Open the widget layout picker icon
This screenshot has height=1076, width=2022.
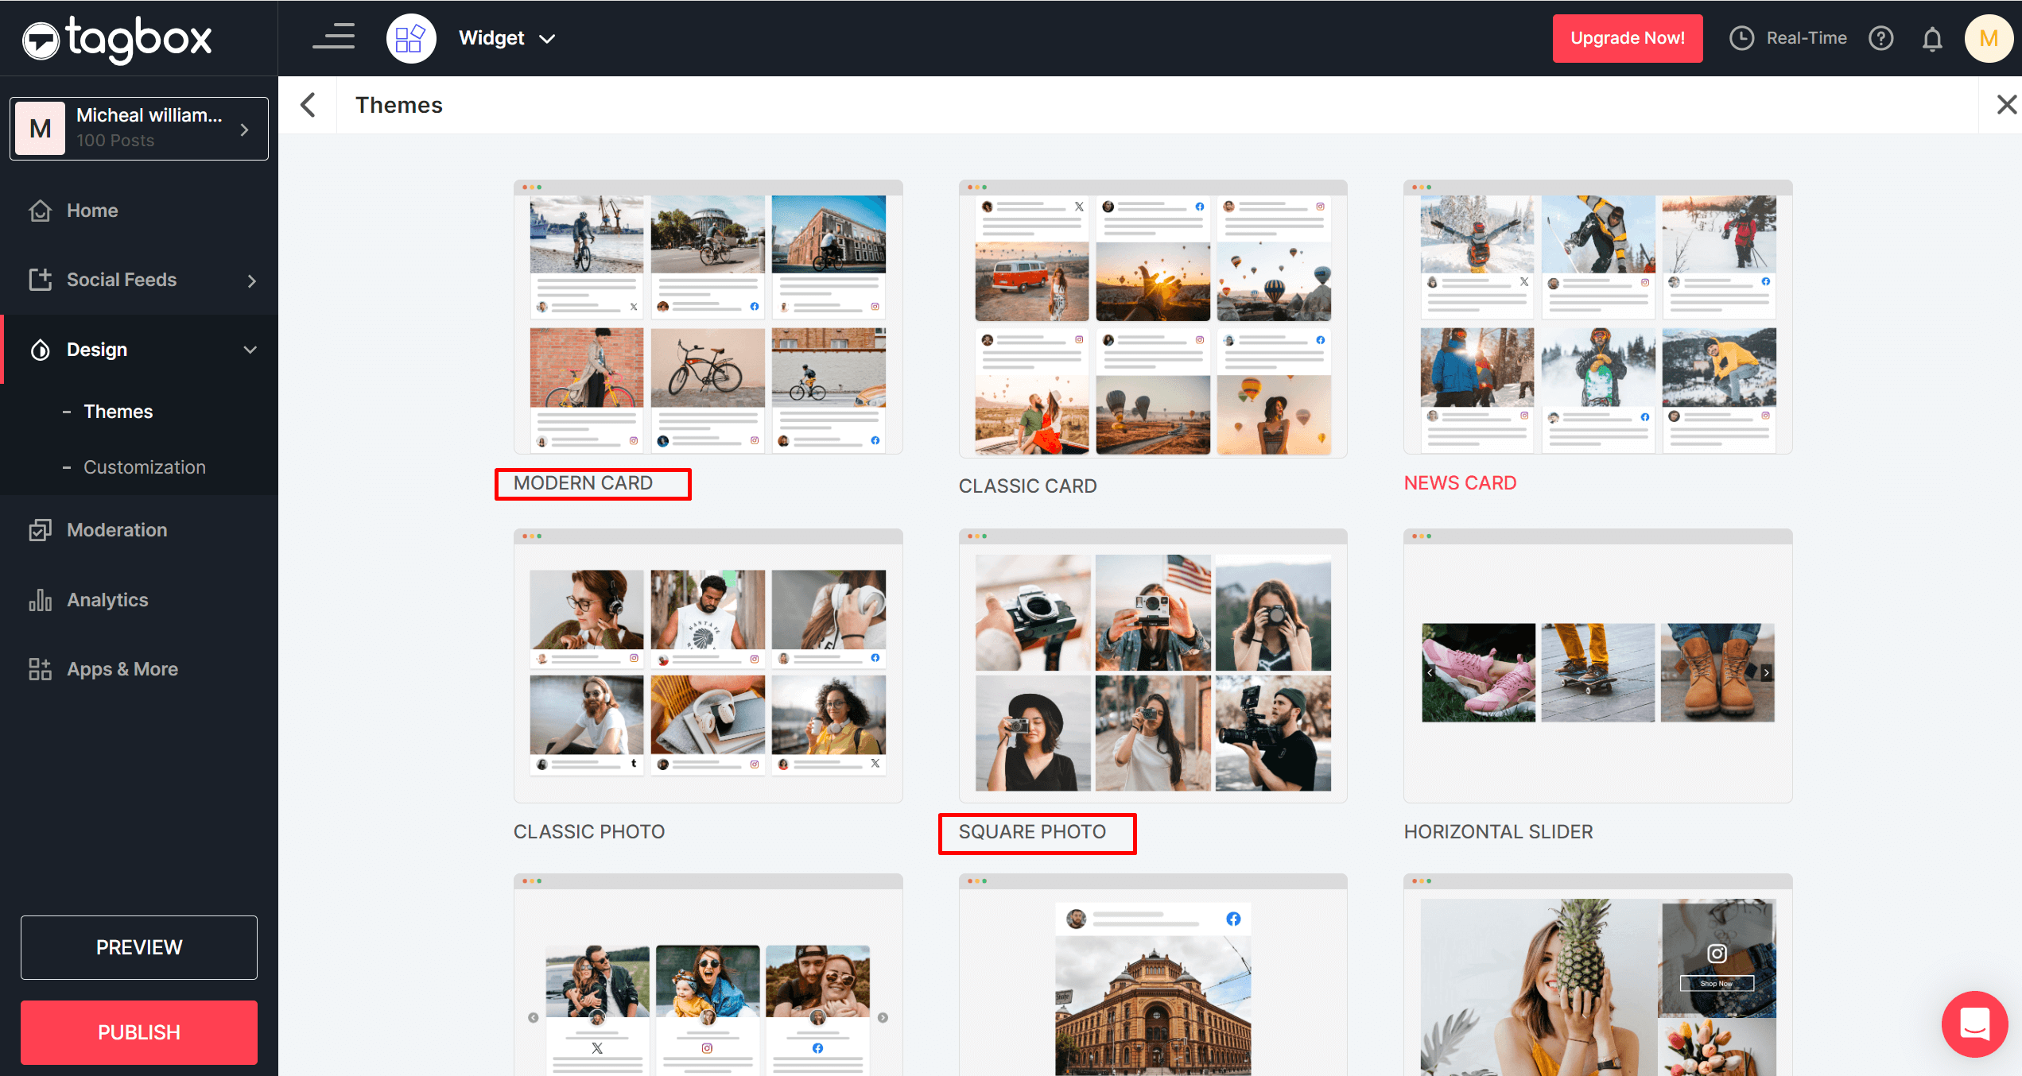(411, 37)
